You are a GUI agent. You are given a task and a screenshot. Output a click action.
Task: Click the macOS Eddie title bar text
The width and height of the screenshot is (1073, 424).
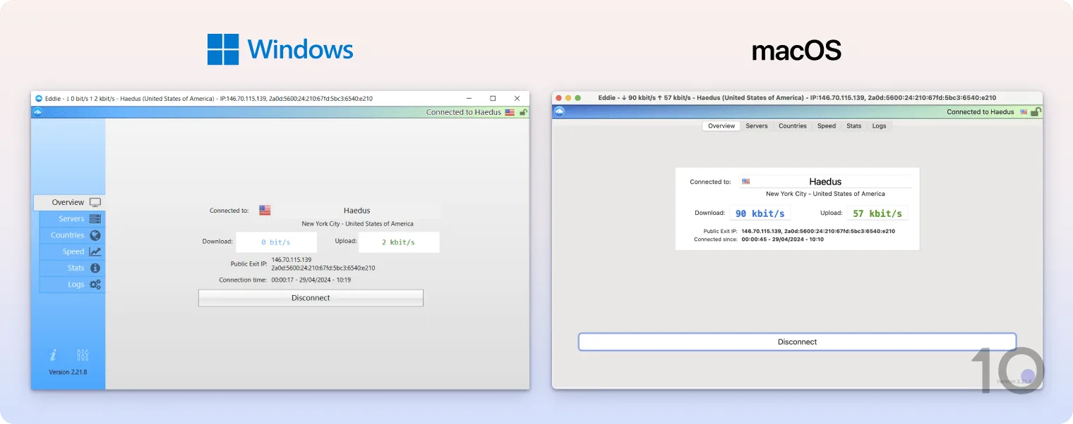coord(797,98)
